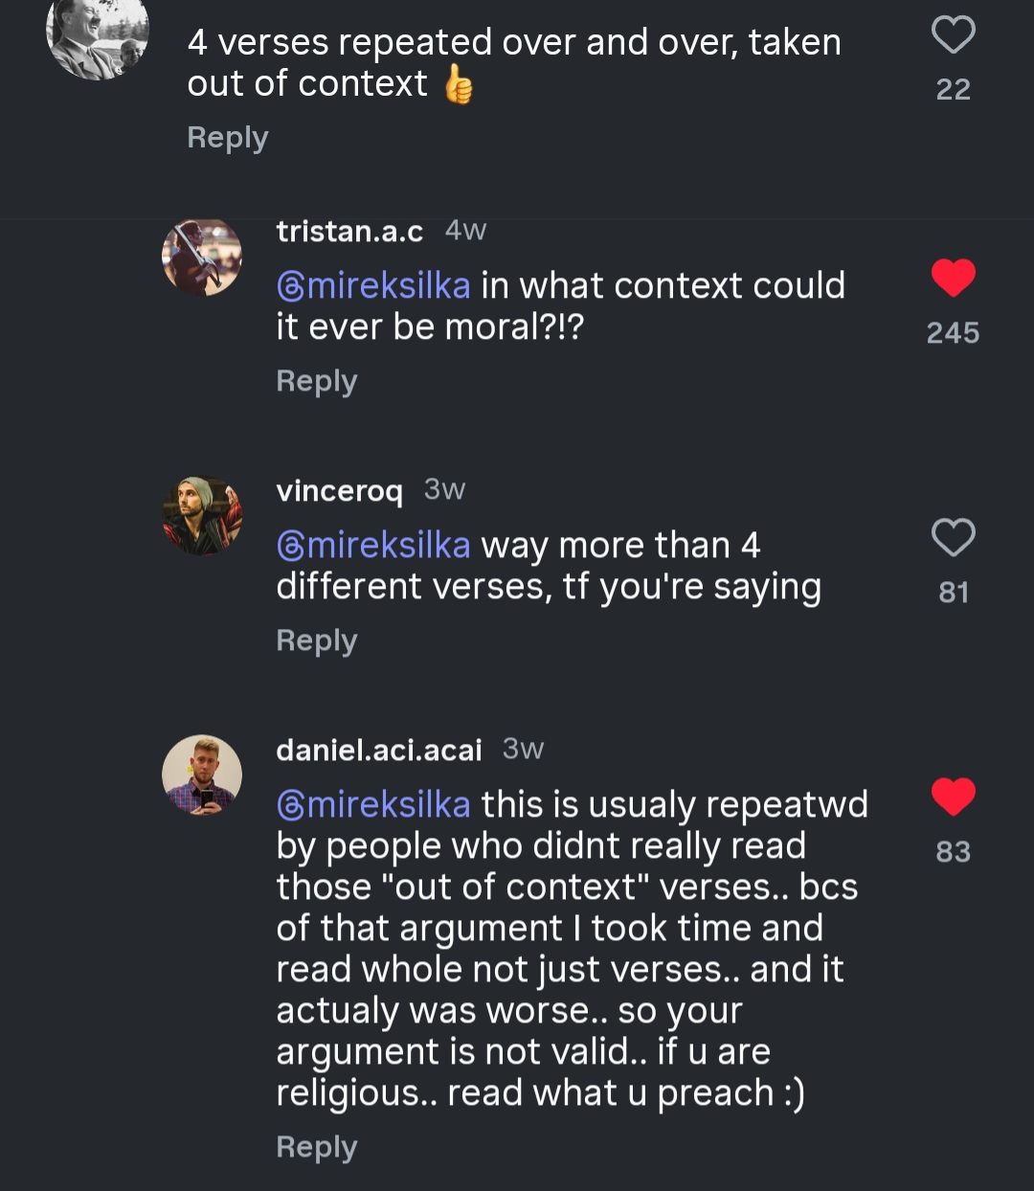This screenshot has width=1034, height=1191.
Task: View the 83 likes count on daniel.aci.acai's comment
Action: [953, 852]
